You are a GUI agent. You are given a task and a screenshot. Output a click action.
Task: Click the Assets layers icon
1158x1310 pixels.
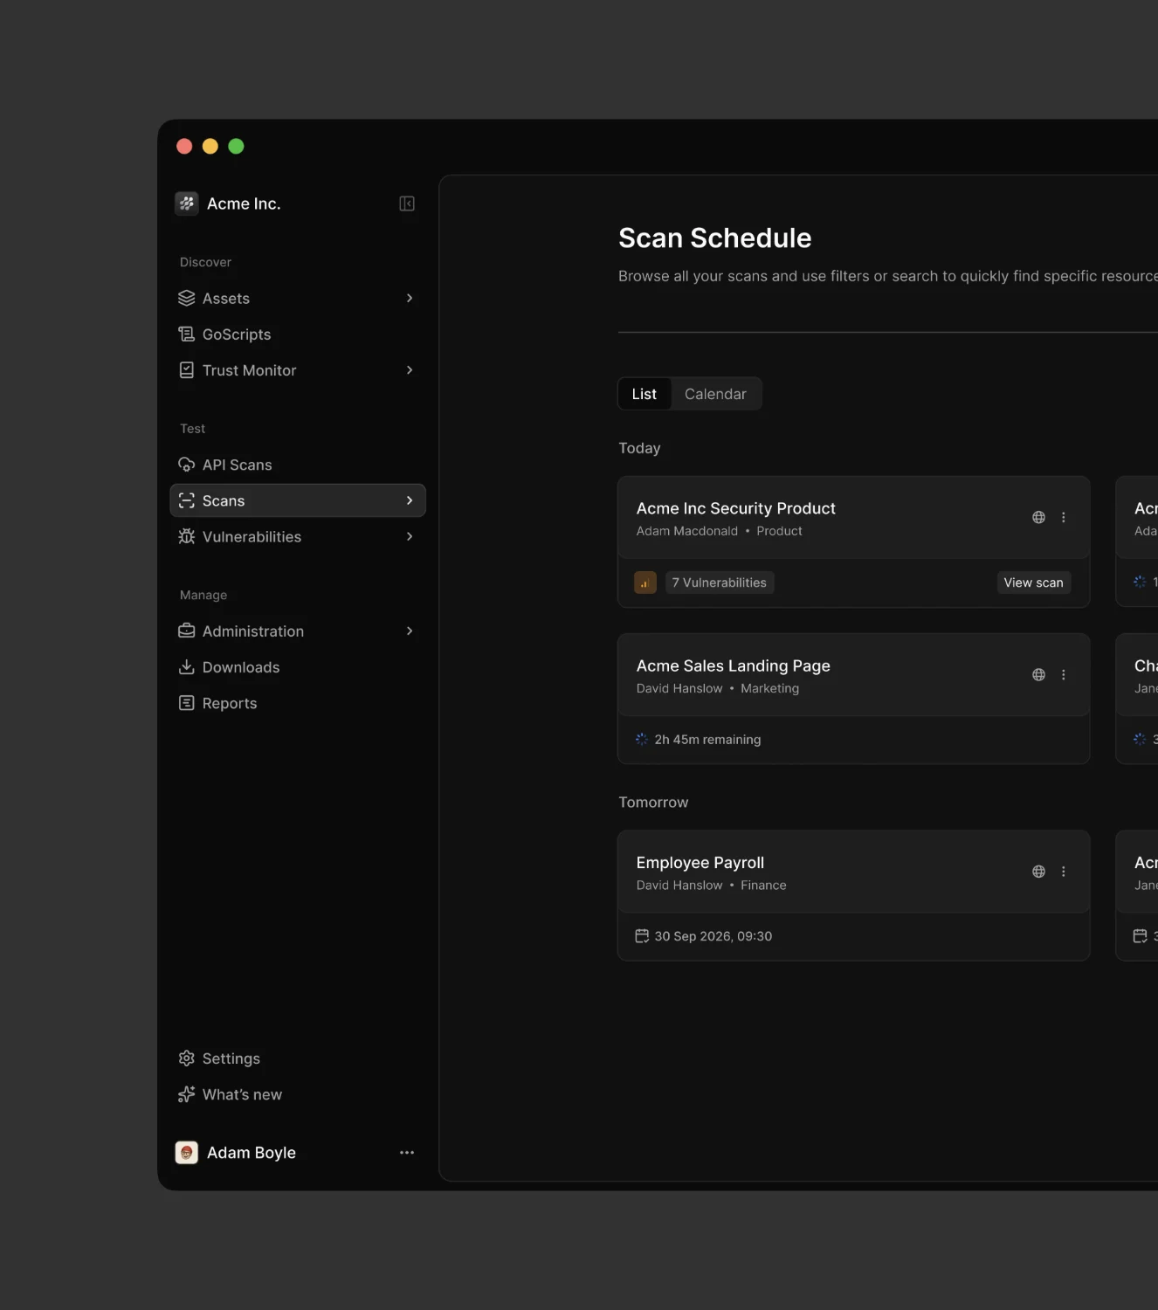[187, 299]
